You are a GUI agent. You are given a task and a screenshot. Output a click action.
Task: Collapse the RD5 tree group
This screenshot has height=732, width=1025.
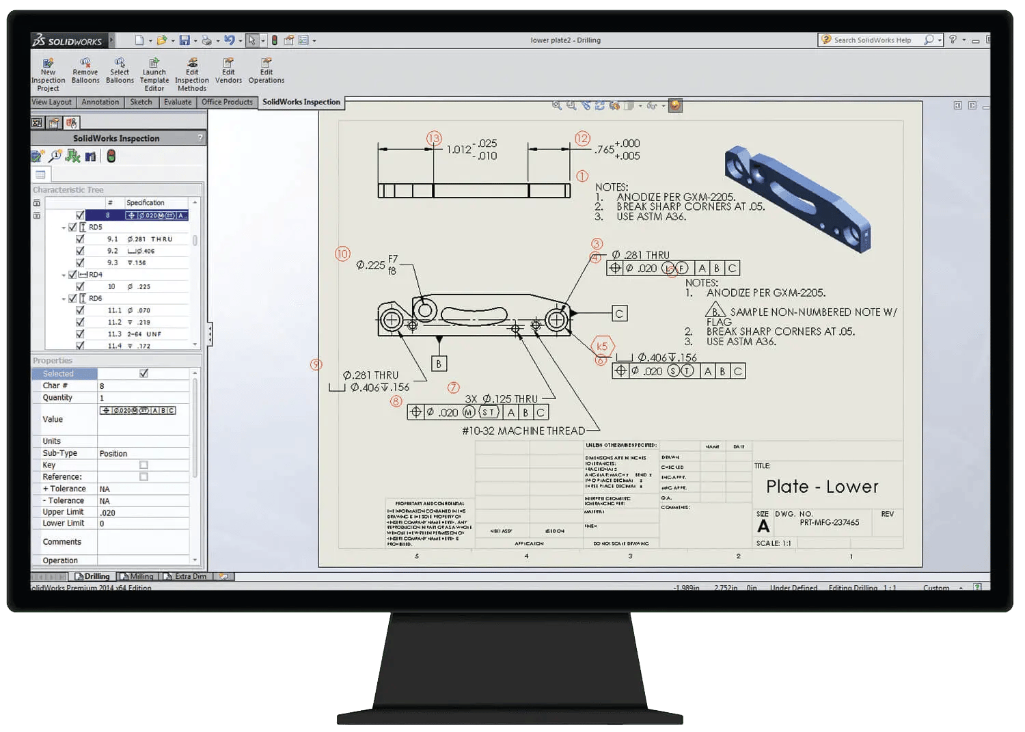(x=64, y=228)
